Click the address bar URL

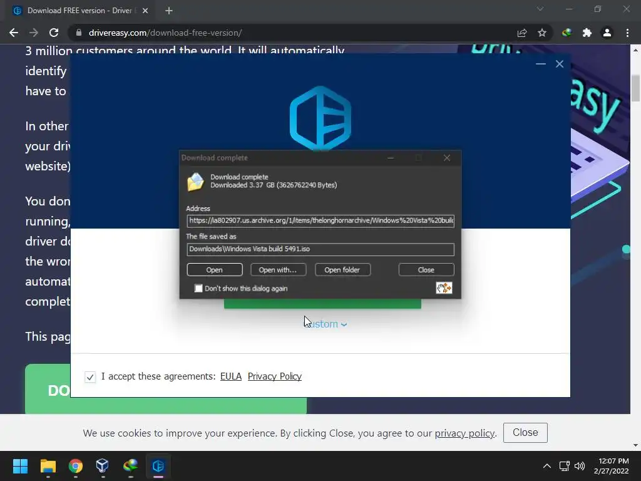tap(165, 33)
